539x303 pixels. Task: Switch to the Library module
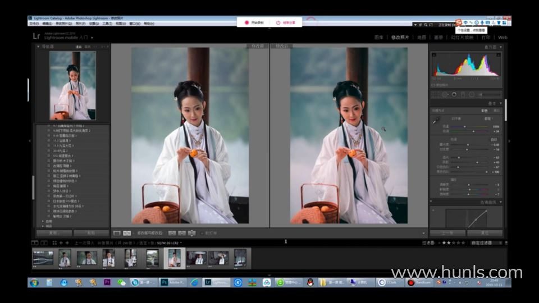[x=379, y=38]
